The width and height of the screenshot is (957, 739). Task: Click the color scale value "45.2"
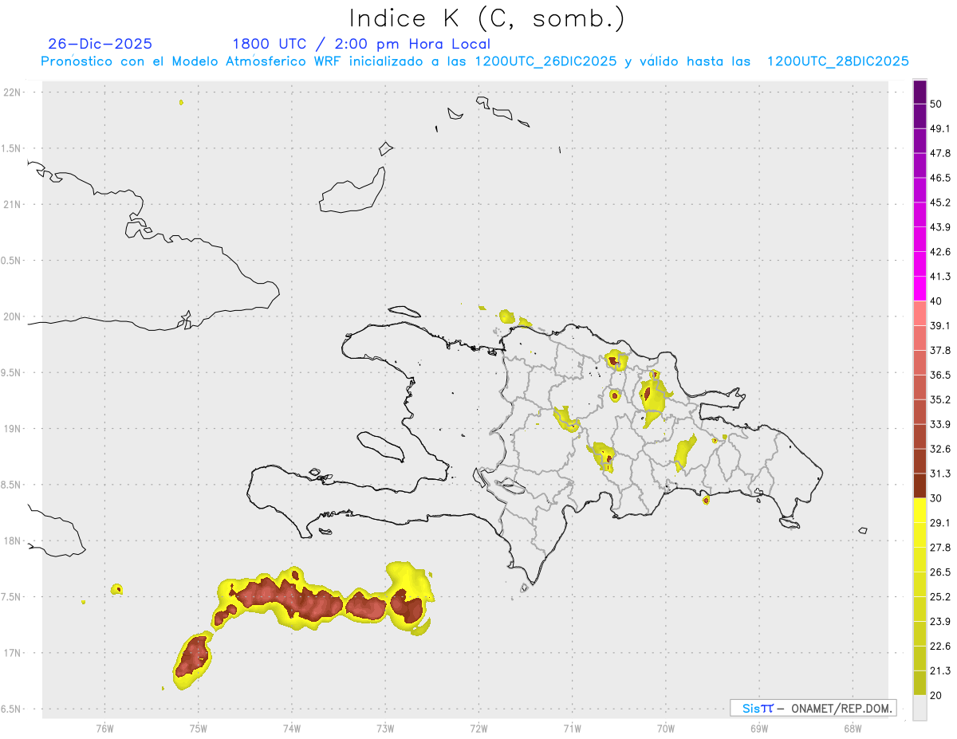(x=941, y=202)
